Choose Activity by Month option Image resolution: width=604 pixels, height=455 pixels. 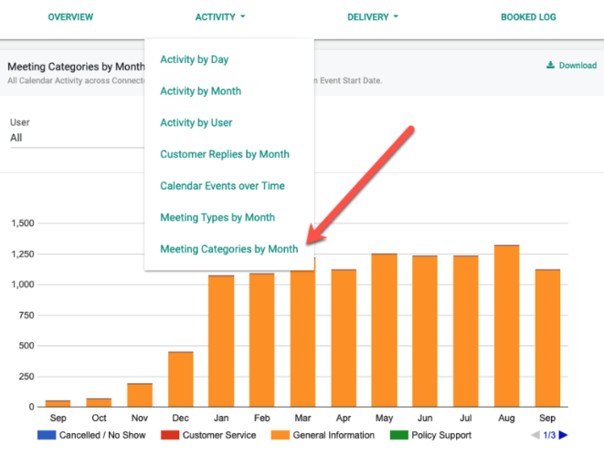coord(200,91)
